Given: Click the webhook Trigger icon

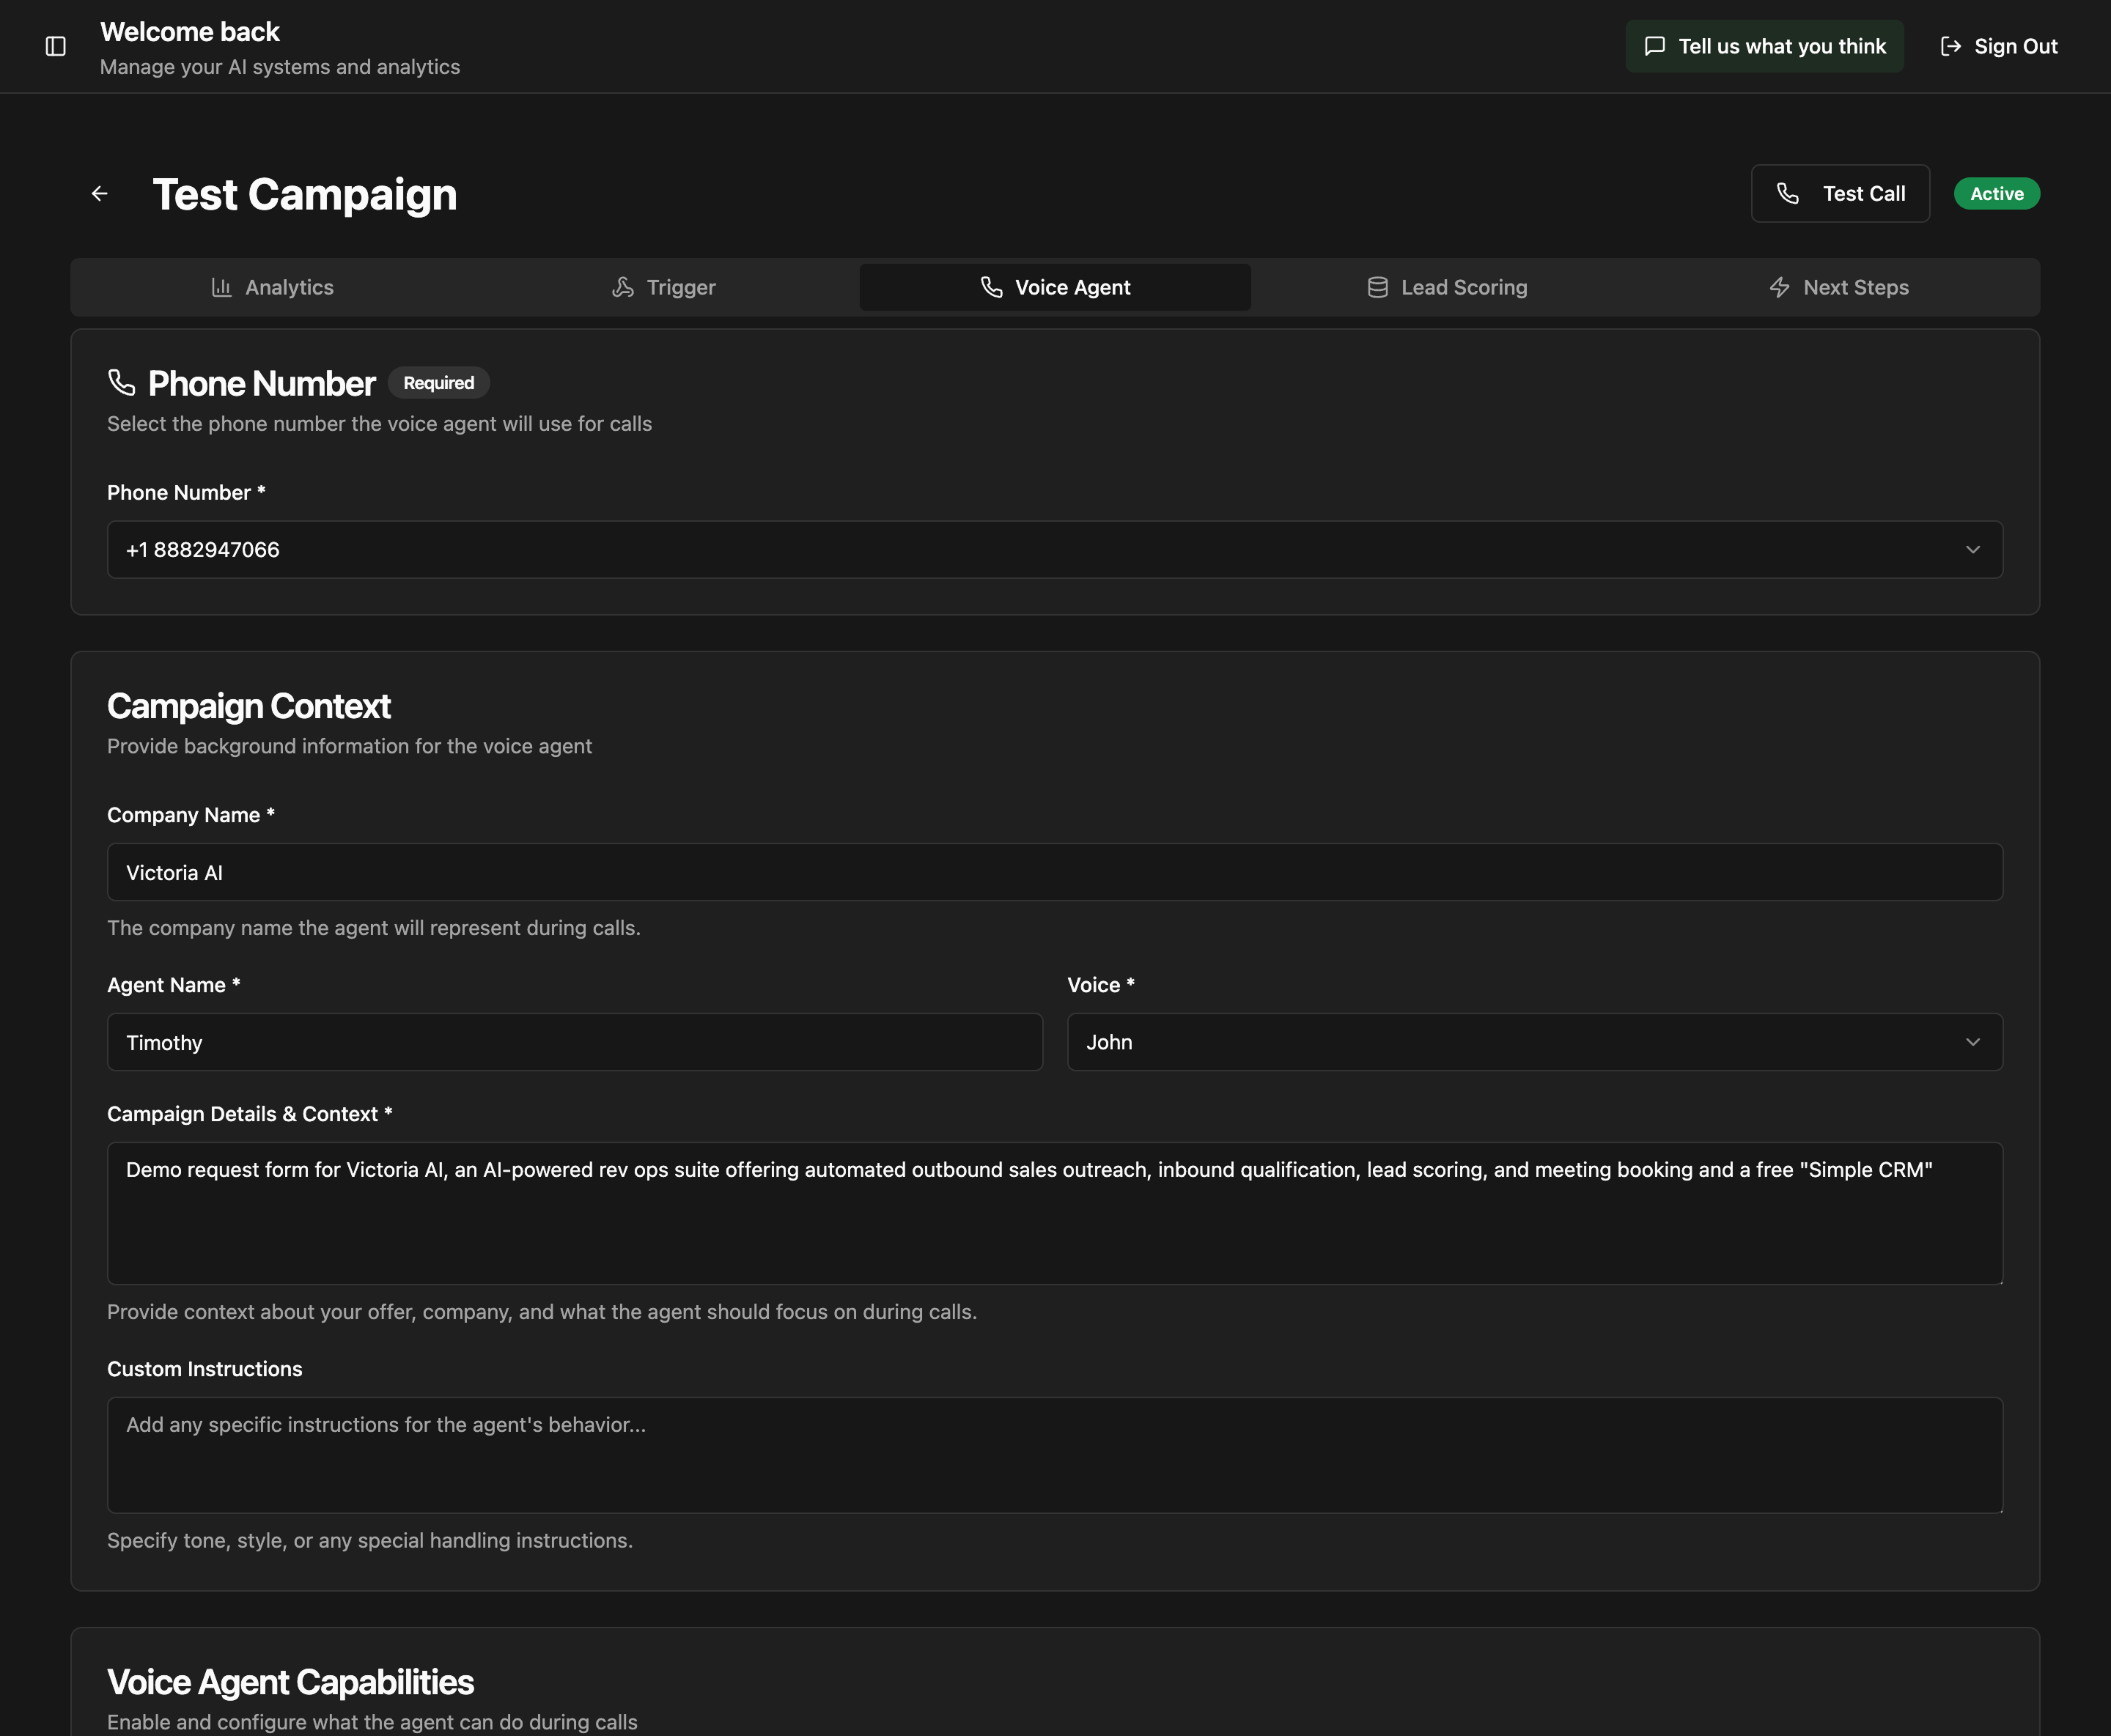Looking at the screenshot, I should (623, 288).
